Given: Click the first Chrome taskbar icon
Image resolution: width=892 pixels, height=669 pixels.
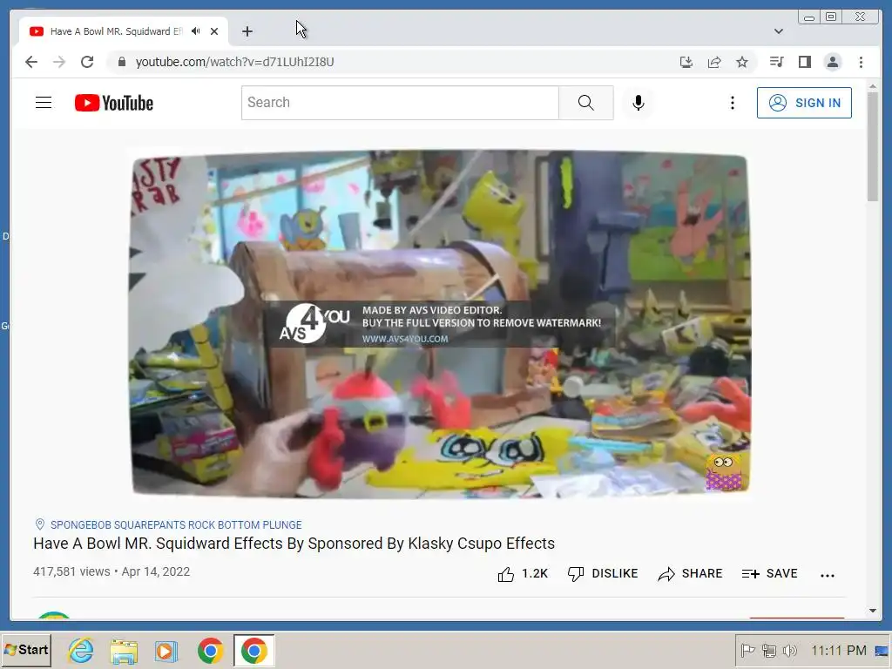Looking at the screenshot, I should [x=211, y=651].
